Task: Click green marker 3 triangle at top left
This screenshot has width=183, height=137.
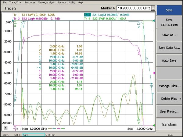Action: pos(15,22)
